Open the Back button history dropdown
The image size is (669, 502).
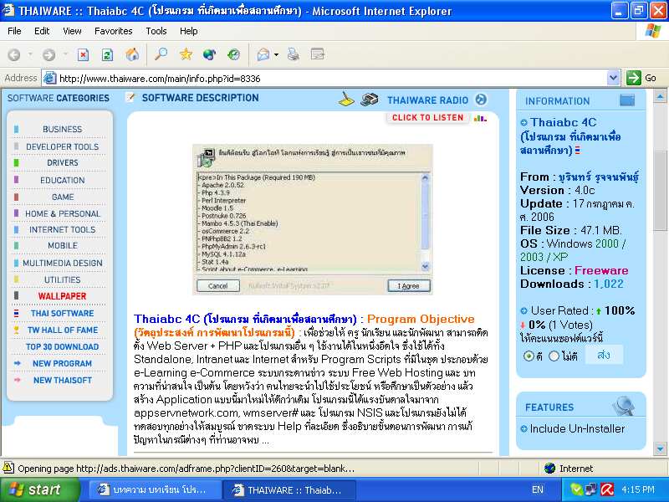click(30, 54)
